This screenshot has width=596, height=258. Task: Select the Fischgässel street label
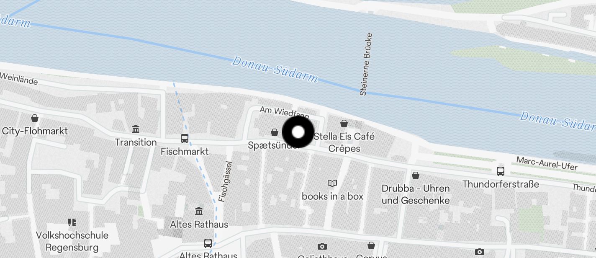(226, 181)
